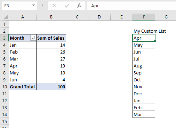Select row 15 header

pos(5,121)
